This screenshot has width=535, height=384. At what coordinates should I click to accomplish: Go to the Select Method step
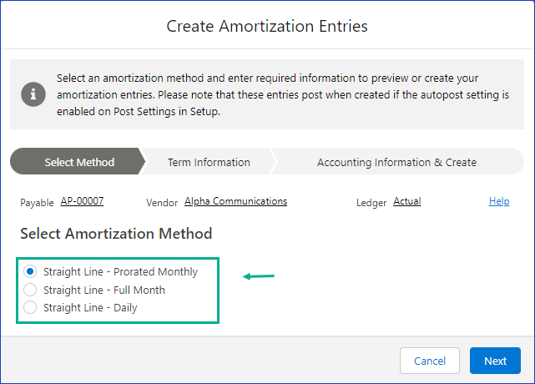pyautogui.click(x=78, y=161)
